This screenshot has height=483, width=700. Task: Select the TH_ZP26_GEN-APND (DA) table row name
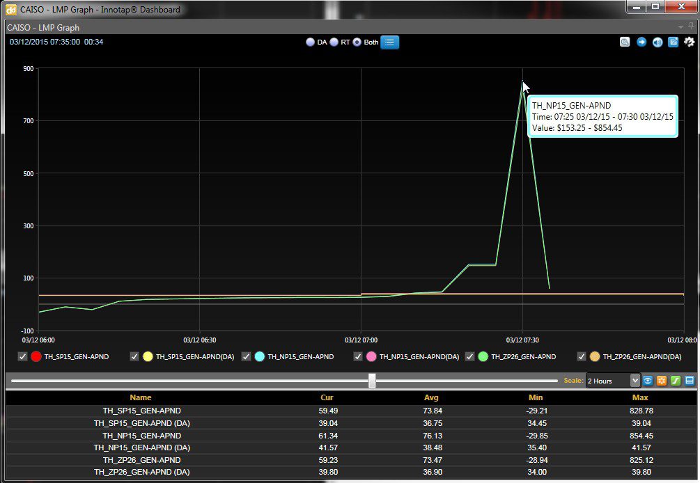pos(142,472)
